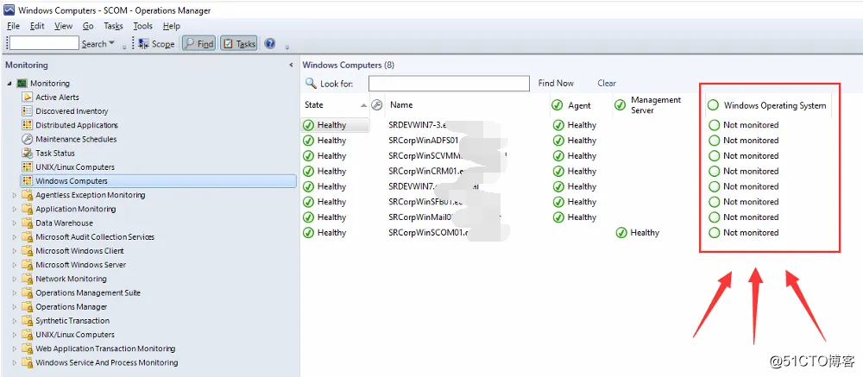863x377 pixels.
Task: Click the Scope toolbar icon
Action: pos(143,44)
